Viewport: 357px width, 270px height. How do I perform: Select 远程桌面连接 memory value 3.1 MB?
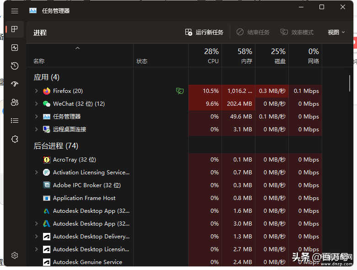point(243,130)
